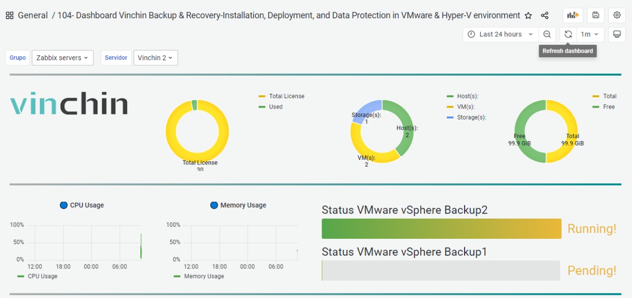This screenshot has height=298, width=632.
Task: Open the dashboards grid icon
Action: click(9, 15)
